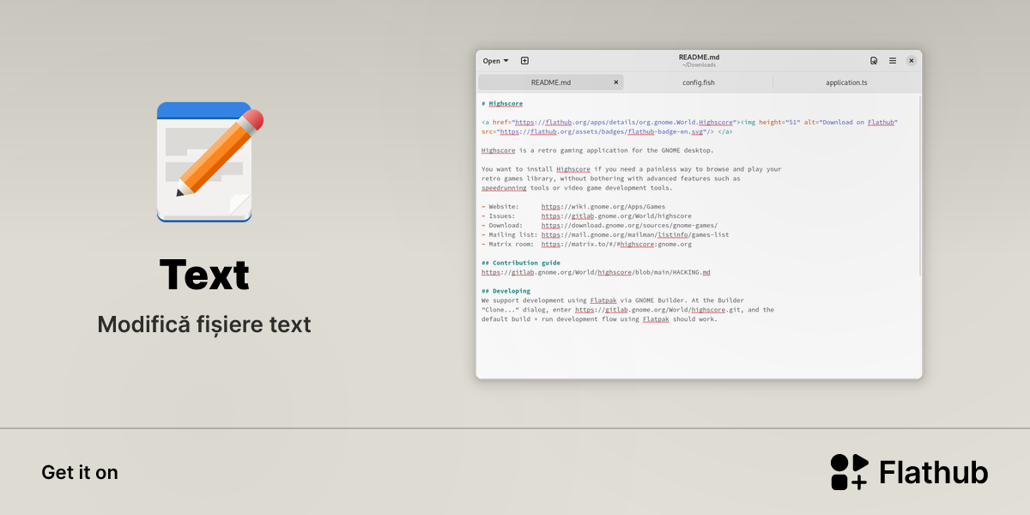Click the '# Highscore' heading line
The width and height of the screenshot is (1030, 515).
[x=502, y=104]
